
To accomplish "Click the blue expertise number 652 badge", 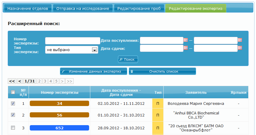I will point(59,128).
